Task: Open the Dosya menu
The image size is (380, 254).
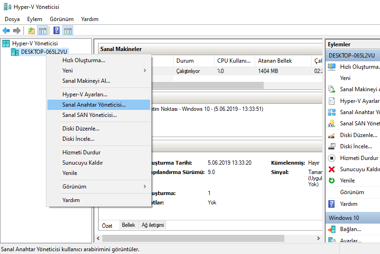Action: pos(12,19)
